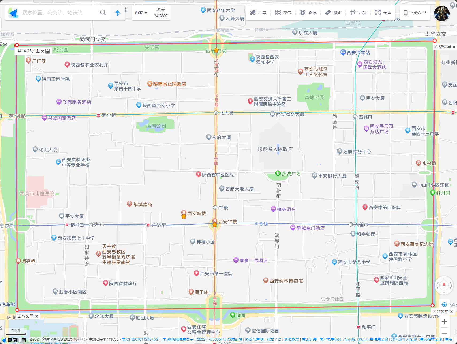
Task: Open the 开放平台 footer link
Action: click(274, 339)
